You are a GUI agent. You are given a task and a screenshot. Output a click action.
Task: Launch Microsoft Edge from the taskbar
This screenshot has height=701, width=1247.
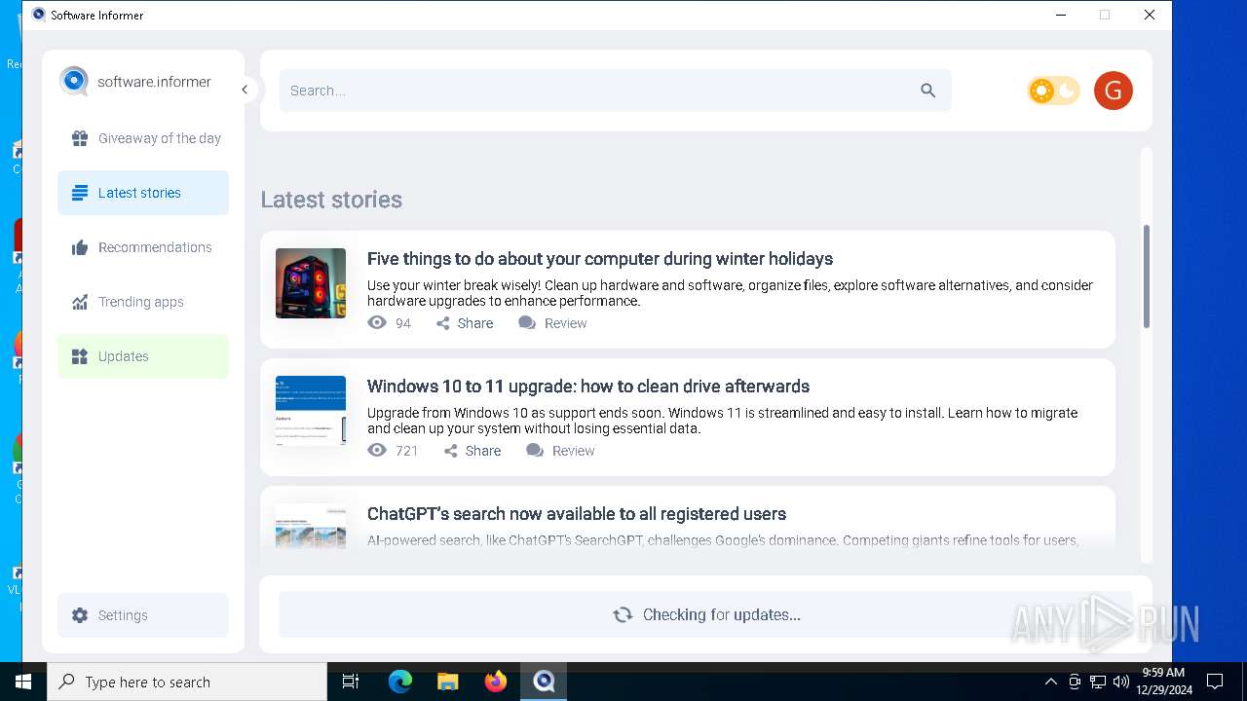pyautogui.click(x=400, y=682)
